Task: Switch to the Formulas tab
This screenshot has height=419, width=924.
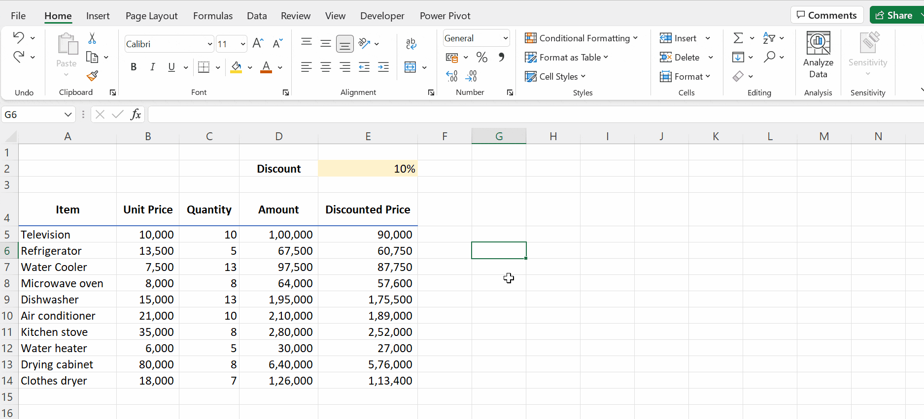Action: point(213,16)
